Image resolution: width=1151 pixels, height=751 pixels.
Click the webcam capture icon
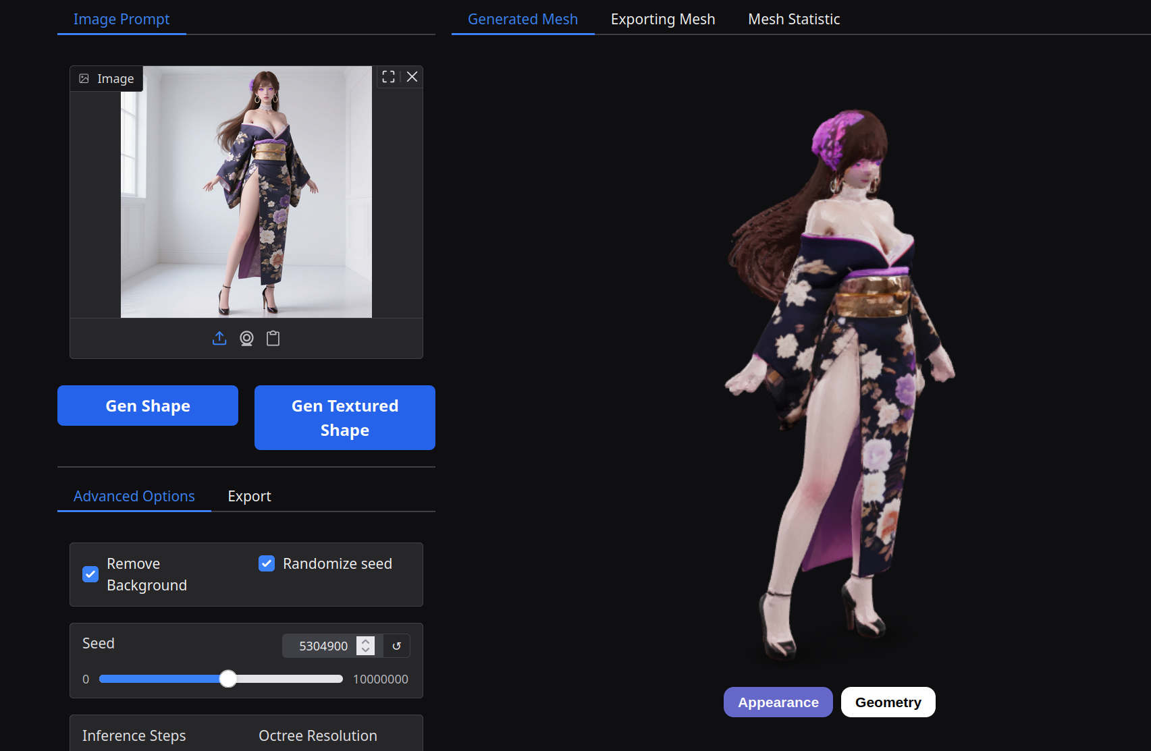pyautogui.click(x=246, y=338)
